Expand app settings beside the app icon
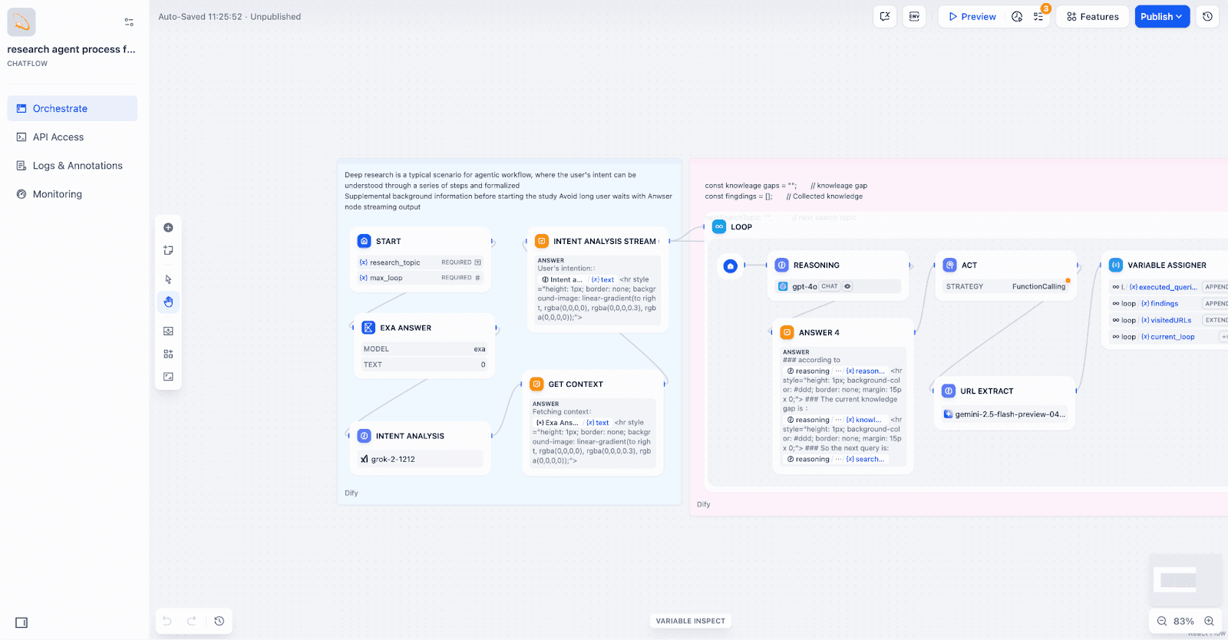Screen dimensions: 1228x640 click(x=129, y=22)
